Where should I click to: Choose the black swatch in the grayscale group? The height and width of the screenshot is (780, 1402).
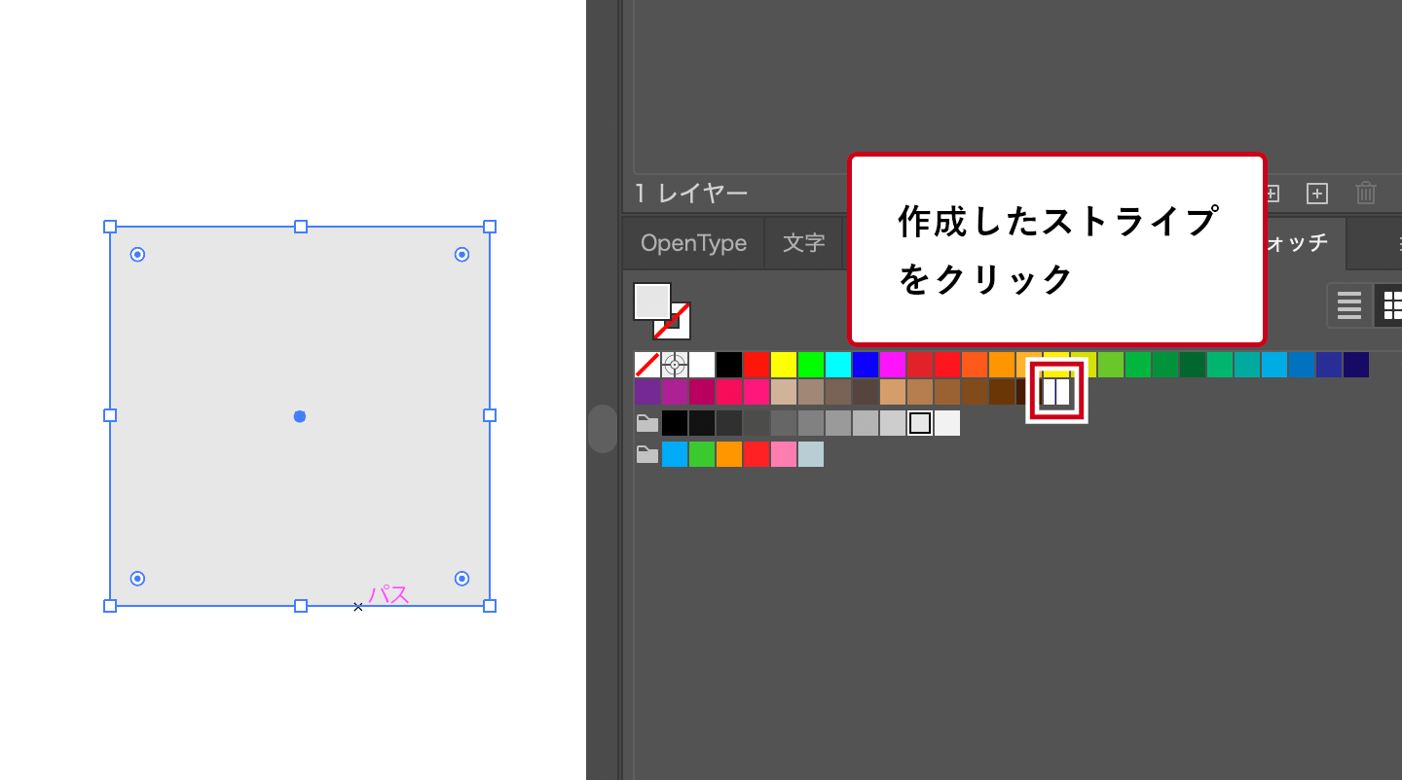(675, 423)
